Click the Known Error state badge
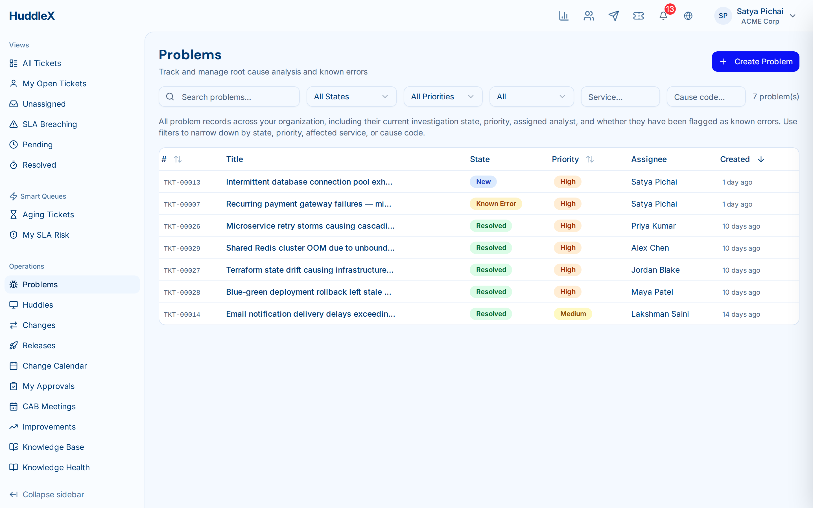This screenshot has width=813, height=508. [x=496, y=204]
